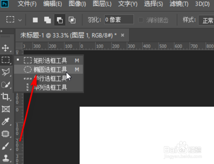Image resolution: width=214 pixels, height=164 pixels.
Task: Select the Spot Healing Brush tool
Action: coord(6,134)
